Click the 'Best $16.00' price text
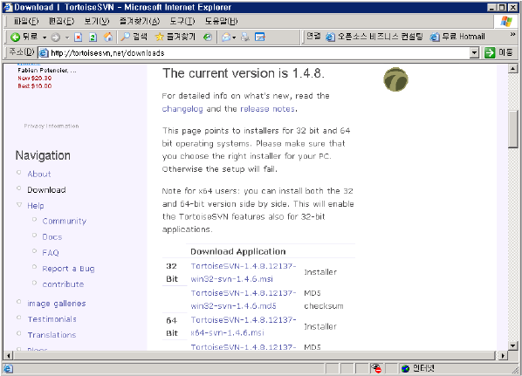The width and height of the screenshot is (522, 376). tap(35, 85)
